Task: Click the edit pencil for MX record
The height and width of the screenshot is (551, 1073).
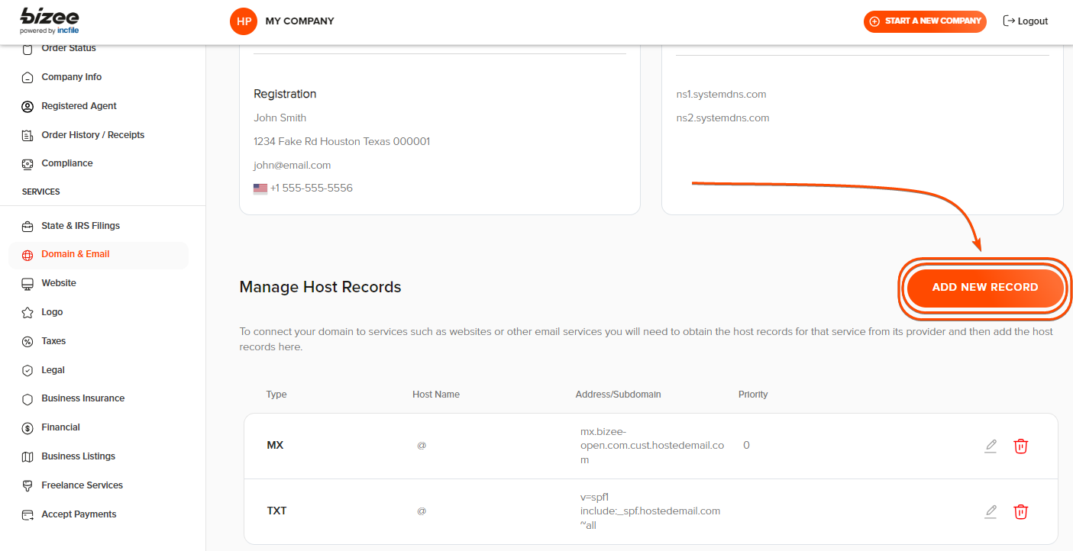Action: 991,446
